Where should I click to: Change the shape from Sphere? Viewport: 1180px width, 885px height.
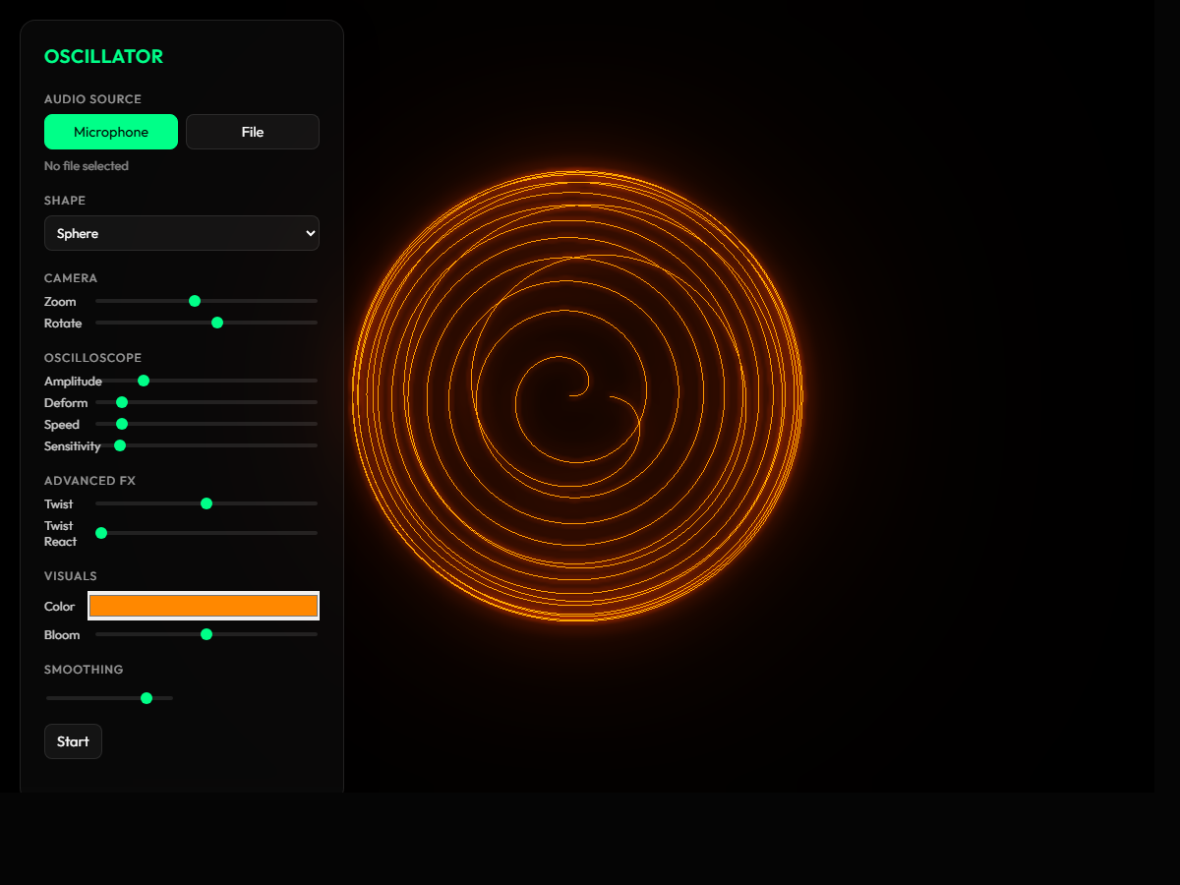point(182,233)
